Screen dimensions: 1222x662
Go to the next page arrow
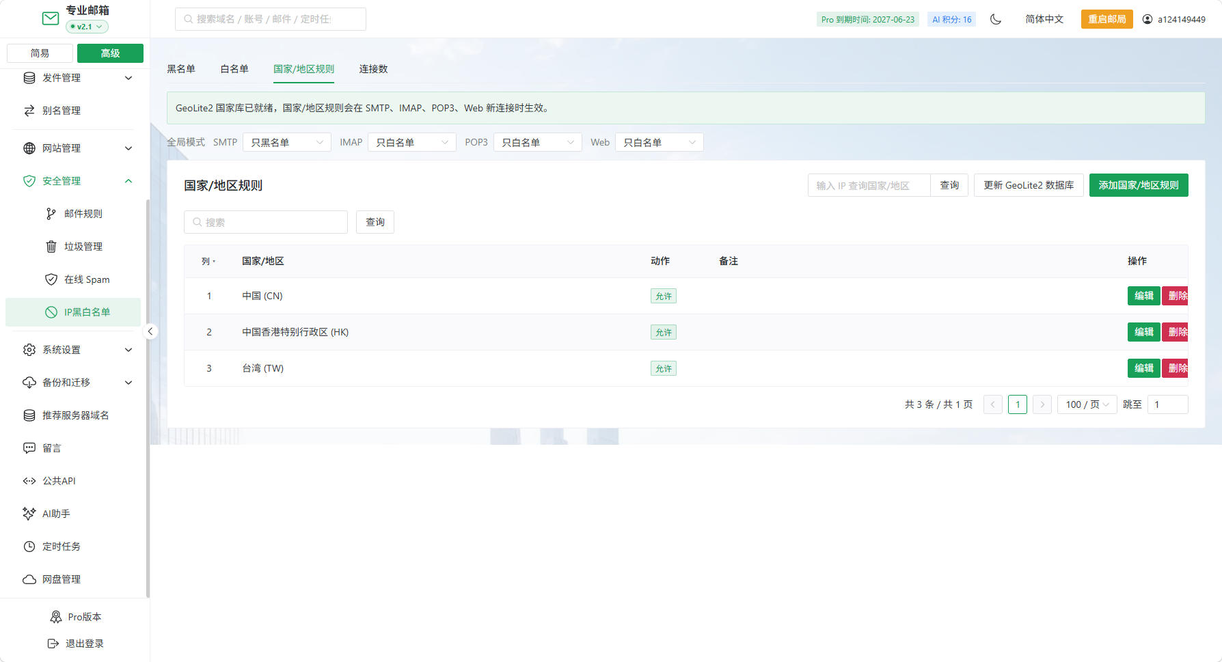[x=1042, y=404]
